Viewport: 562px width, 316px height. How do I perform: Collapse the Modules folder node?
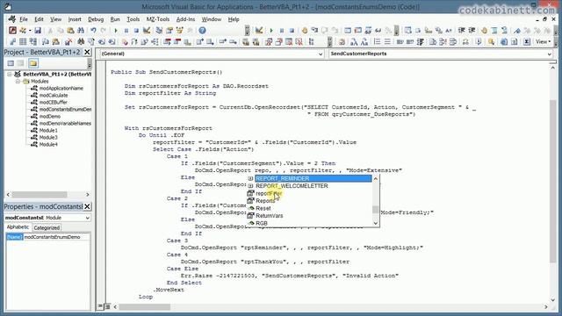pyautogui.click(x=18, y=82)
